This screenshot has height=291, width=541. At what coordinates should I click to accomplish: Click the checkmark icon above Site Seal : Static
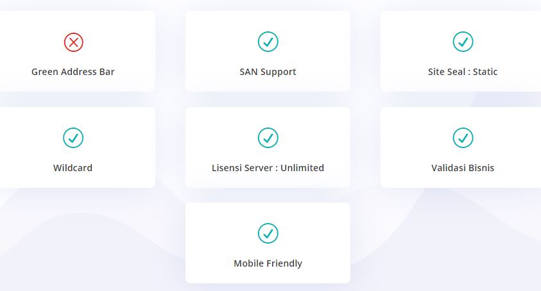[x=463, y=42]
